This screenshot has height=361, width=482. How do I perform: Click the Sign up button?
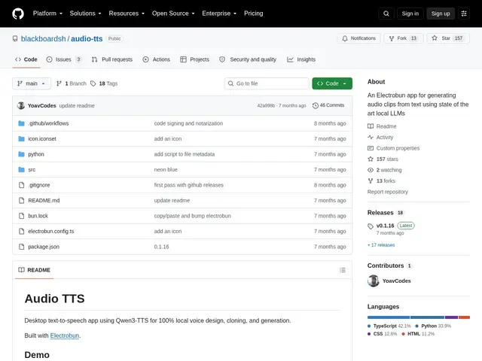coord(440,14)
